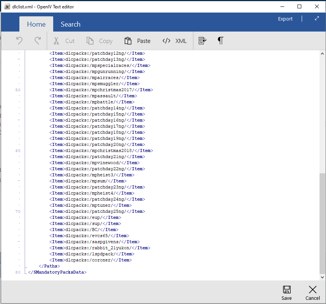Click the scrollbar down arrow

[322, 277]
